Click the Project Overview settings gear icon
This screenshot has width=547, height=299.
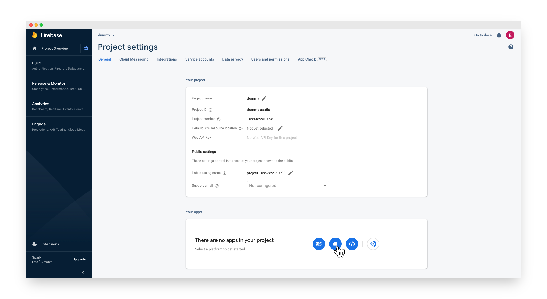86,48
